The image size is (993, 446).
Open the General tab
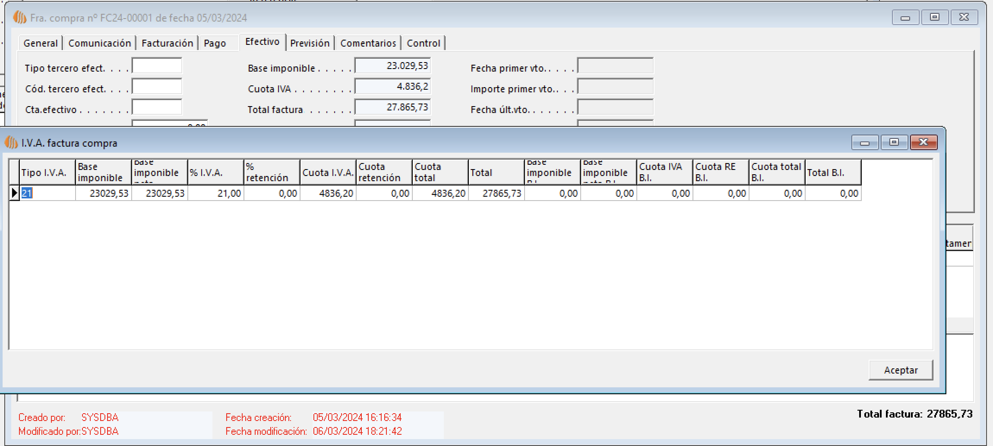click(41, 43)
